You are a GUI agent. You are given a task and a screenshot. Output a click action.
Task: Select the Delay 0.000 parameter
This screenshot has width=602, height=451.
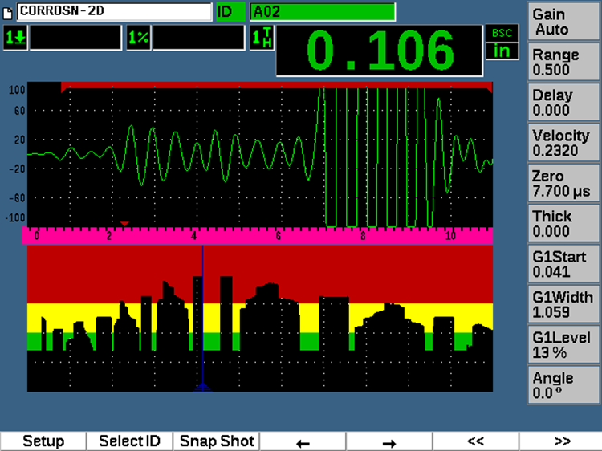click(563, 103)
